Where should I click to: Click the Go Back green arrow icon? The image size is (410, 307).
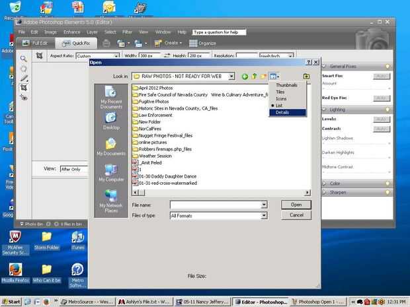245,77
